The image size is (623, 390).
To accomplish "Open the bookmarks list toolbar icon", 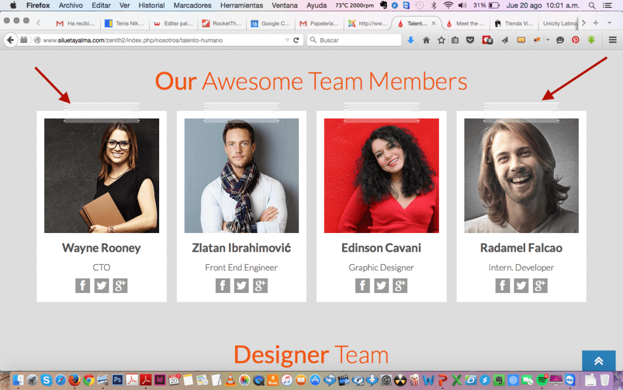I will point(455,40).
